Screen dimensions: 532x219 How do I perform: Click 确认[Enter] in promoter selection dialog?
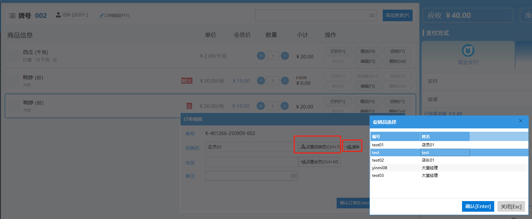click(x=478, y=206)
